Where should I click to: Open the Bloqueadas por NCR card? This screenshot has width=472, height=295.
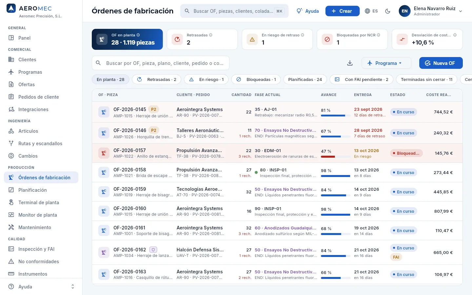click(352, 39)
